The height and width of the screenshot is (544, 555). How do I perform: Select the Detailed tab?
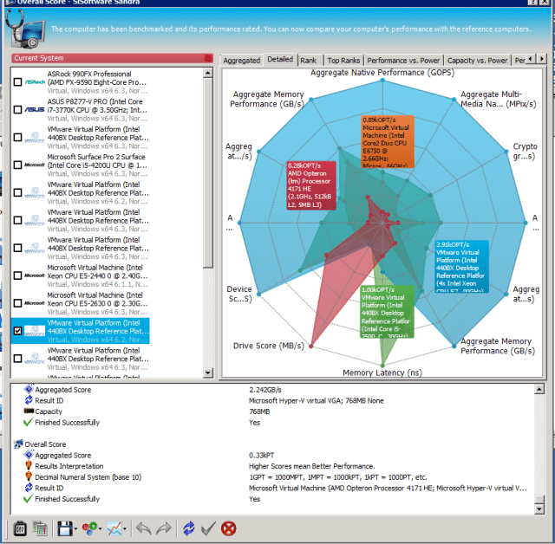(x=280, y=60)
